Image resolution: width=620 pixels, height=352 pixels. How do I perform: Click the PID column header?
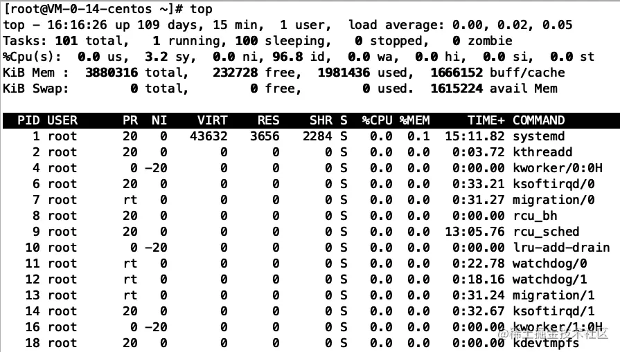(28, 120)
